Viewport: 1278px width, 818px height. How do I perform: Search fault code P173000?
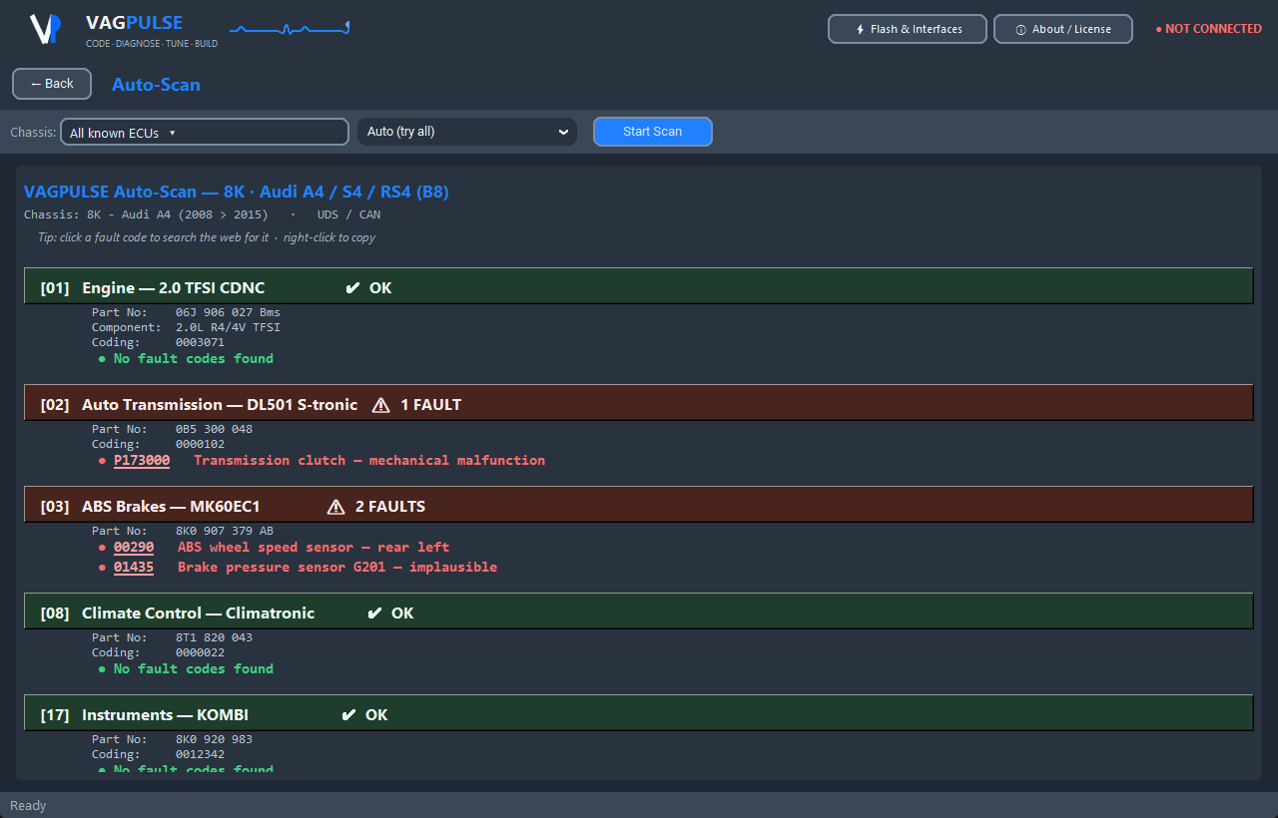pyautogui.click(x=142, y=461)
